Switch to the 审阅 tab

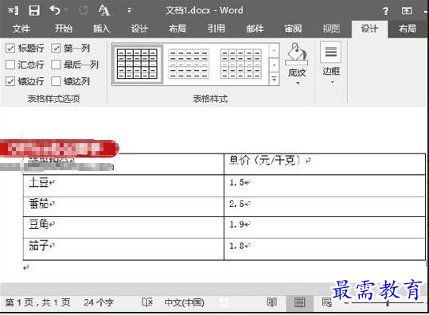293,29
